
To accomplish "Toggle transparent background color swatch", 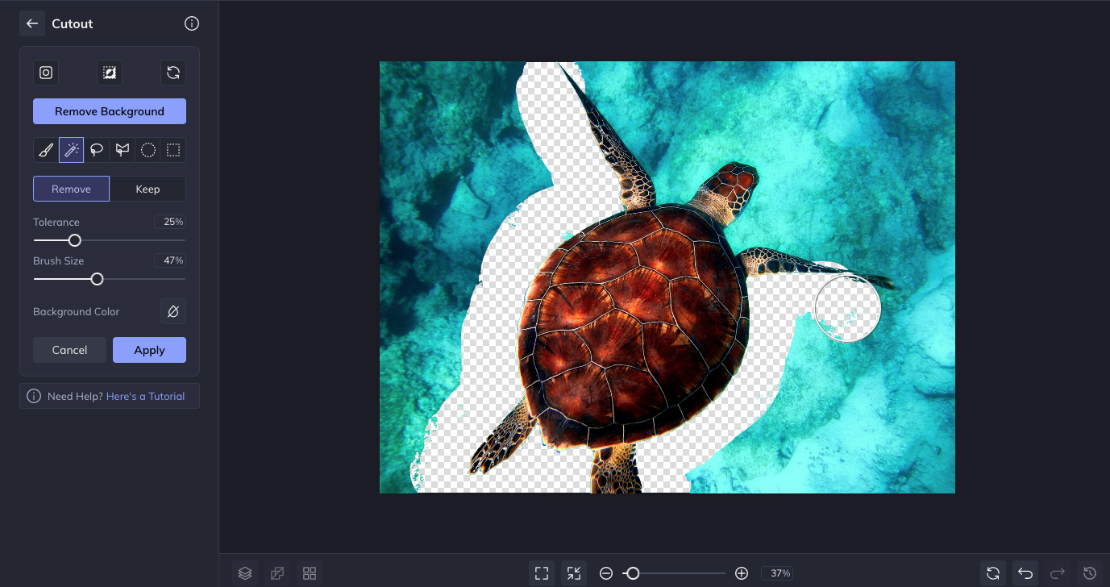I will point(173,311).
